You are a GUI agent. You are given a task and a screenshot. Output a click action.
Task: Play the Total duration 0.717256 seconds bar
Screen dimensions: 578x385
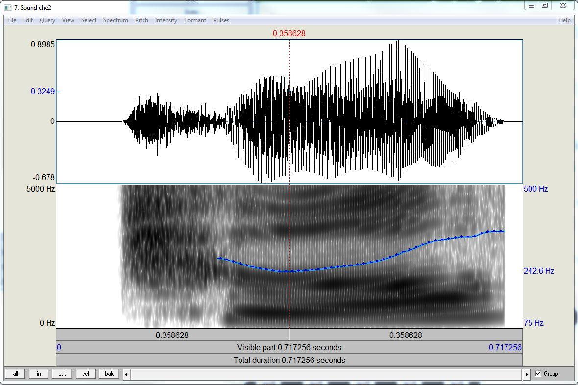click(289, 360)
